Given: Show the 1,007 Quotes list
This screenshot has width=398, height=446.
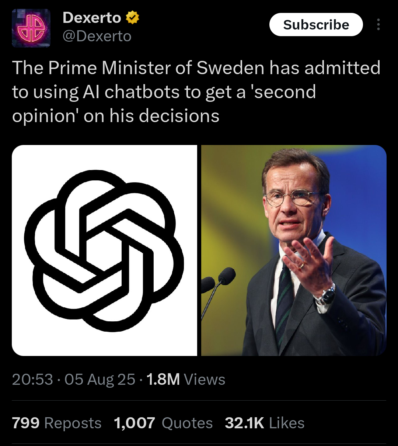Looking at the screenshot, I should 163,423.
